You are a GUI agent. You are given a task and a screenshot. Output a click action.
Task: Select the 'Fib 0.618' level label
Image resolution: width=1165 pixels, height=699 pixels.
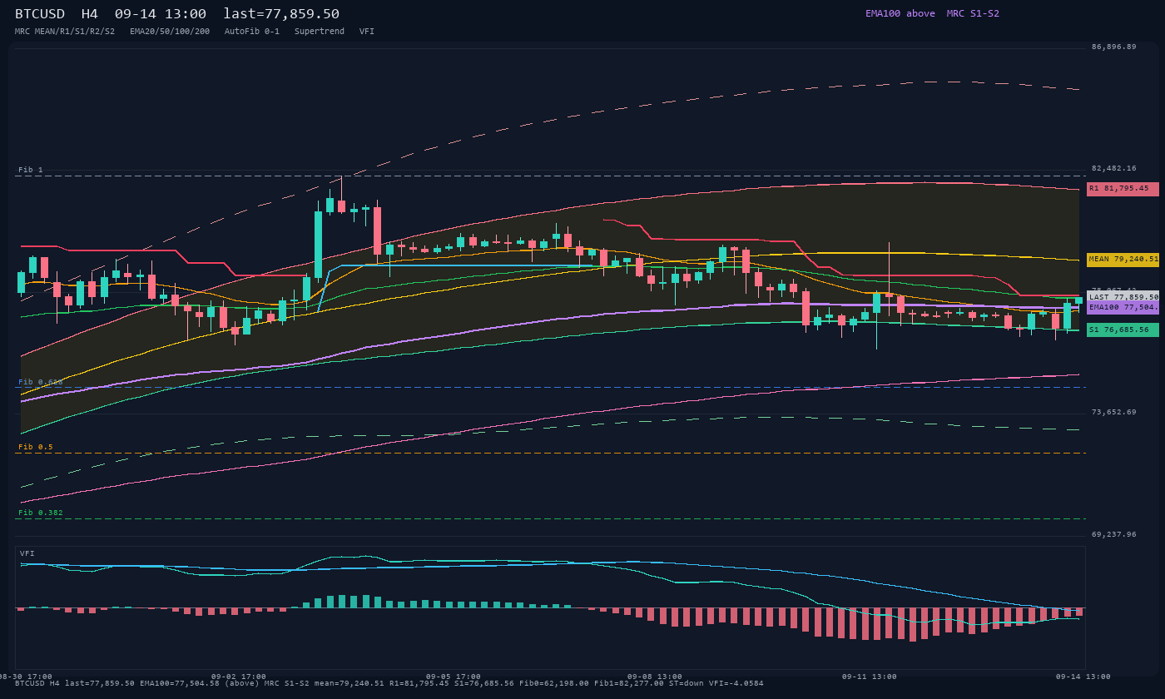pyautogui.click(x=40, y=382)
